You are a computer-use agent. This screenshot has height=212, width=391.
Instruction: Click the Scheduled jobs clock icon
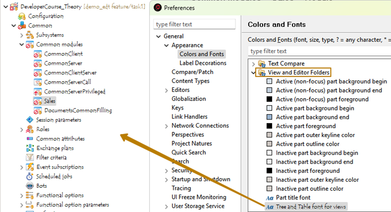30,176
